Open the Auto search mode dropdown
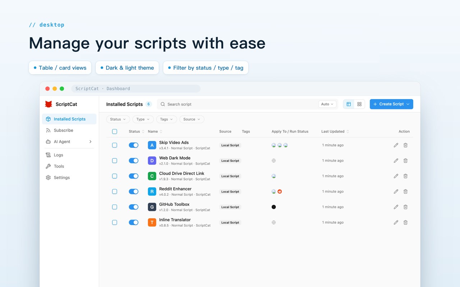 click(x=327, y=104)
